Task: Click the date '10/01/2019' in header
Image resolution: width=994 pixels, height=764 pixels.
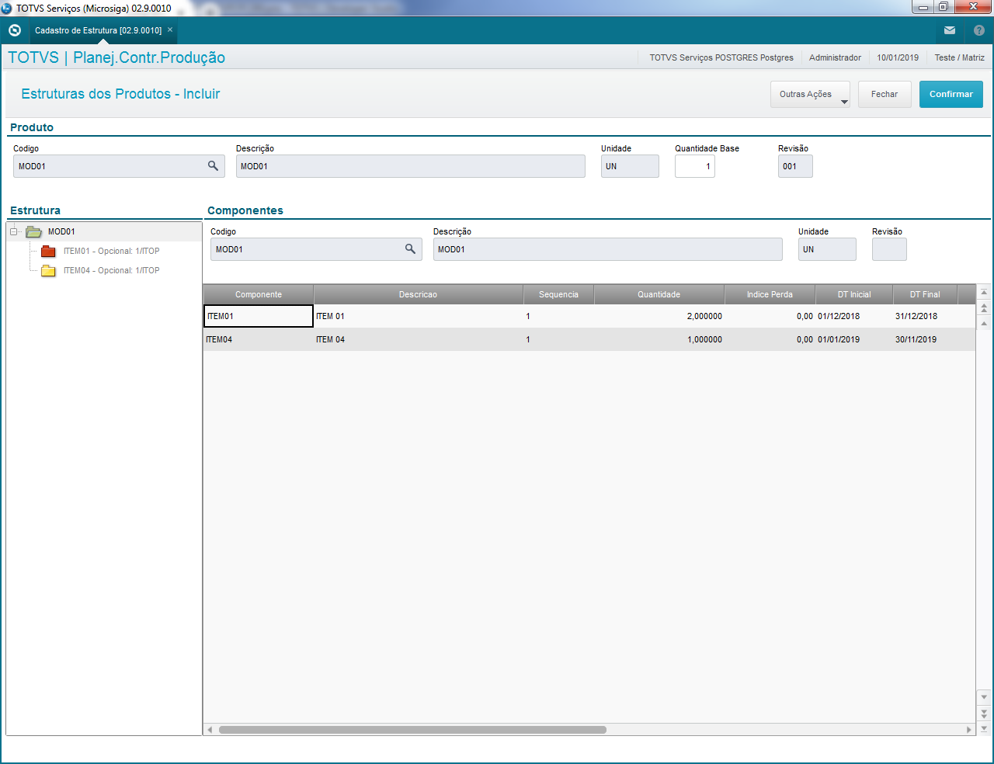Action: [x=898, y=57]
